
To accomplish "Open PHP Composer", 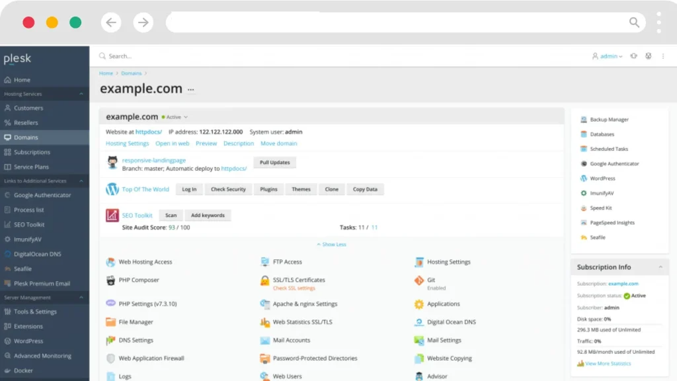I will point(138,280).
